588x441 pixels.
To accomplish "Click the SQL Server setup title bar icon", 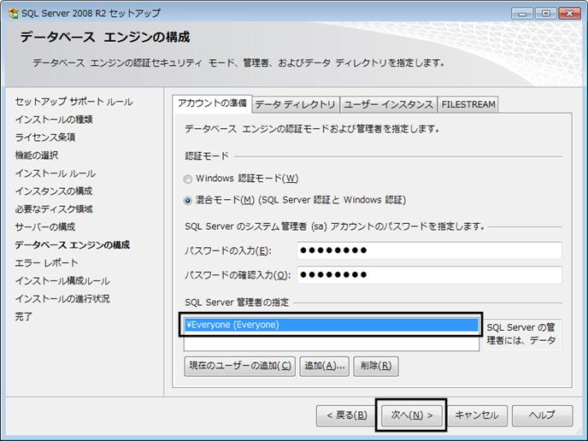I will pyautogui.click(x=13, y=13).
